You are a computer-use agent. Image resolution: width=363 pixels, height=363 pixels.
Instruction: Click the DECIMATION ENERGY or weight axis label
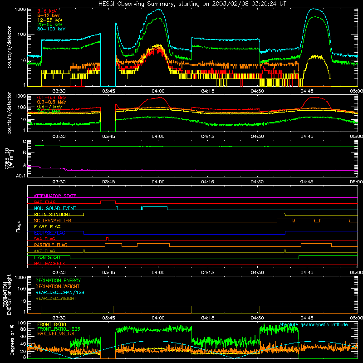coord(7,294)
